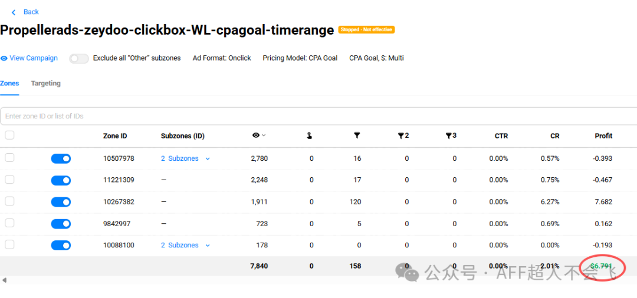Sort by impressions eye icon column
Screen dimensions: 637x298
255,135
